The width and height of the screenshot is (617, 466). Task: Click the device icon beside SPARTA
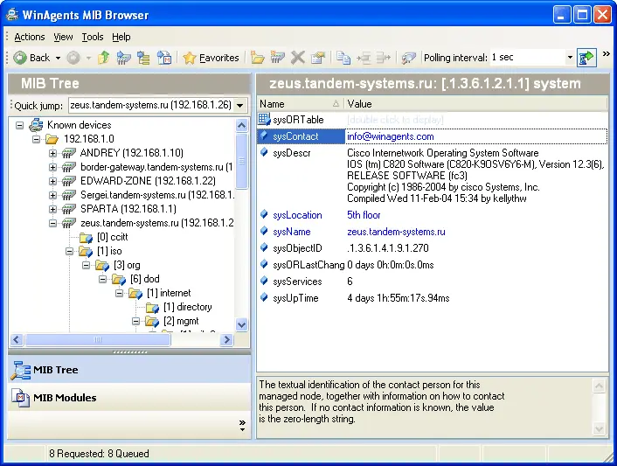69,209
